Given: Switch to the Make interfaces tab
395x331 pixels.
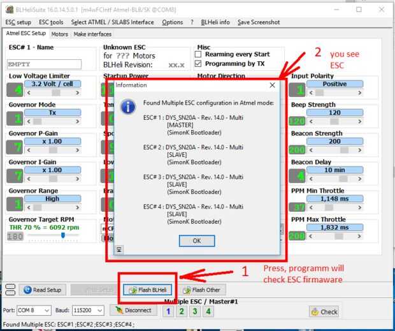Looking at the screenshot, I should pyautogui.click(x=92, y=34).
